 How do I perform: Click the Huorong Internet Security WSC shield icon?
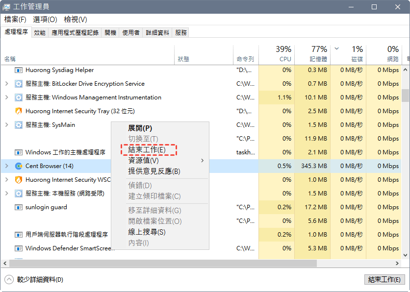(18, 180)
